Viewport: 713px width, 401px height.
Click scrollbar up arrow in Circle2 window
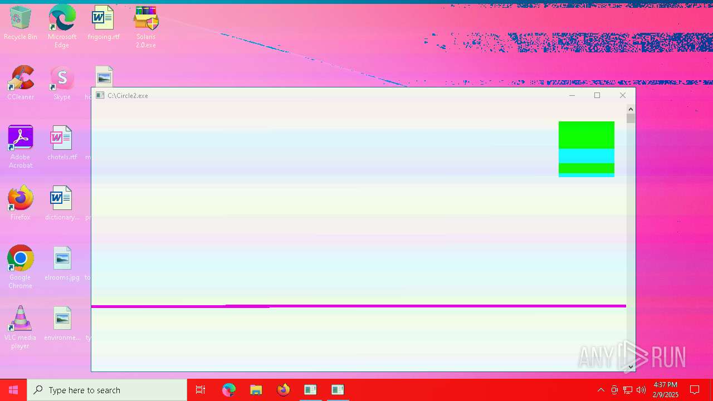coord(631,109)
